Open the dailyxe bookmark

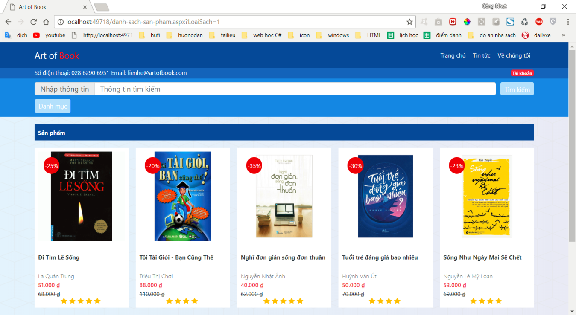point(537,35)
